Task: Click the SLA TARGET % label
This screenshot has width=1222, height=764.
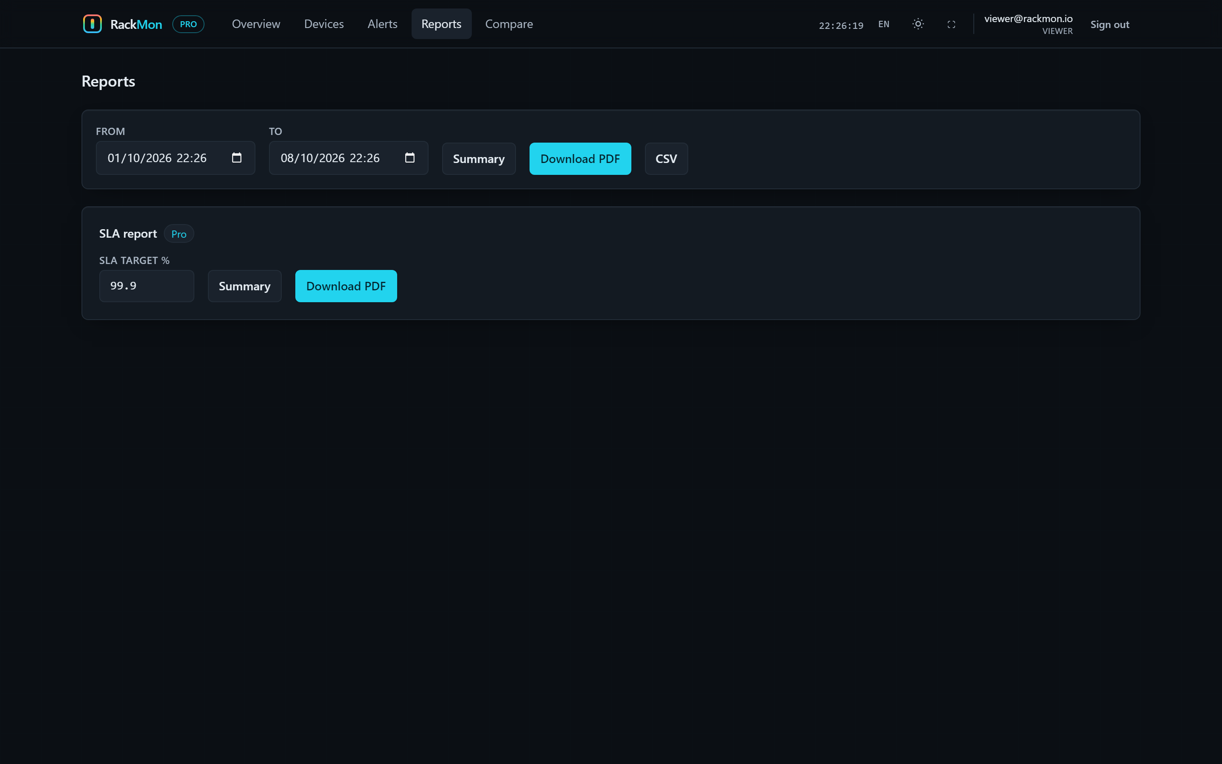Action: (135, 260)
